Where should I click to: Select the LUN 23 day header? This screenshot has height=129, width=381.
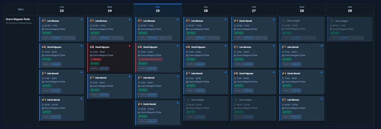pyautogui.click(x=62, y=9)
